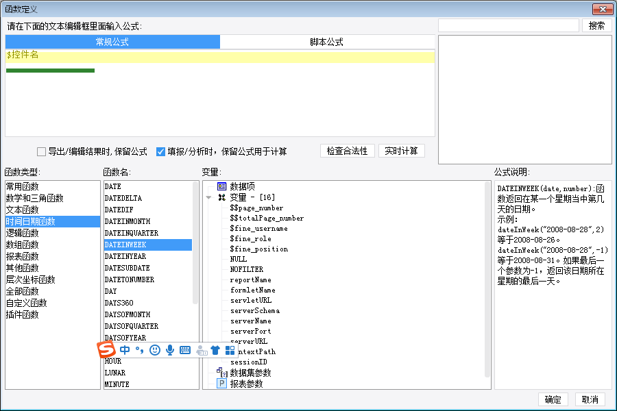Select 逻辑函数 function type
The height and width of the screenshot is (411, 617).
(x=52, y=233)
